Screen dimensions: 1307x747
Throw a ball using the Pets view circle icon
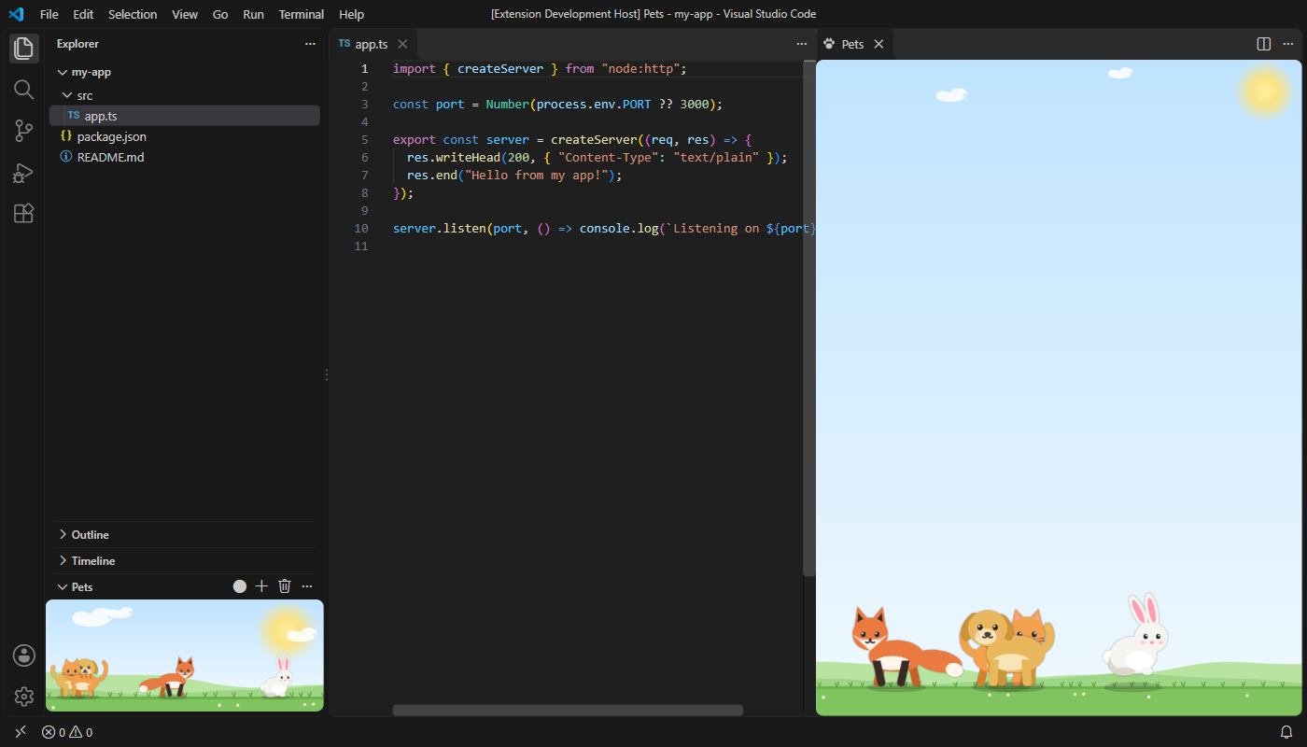point(240,586)
